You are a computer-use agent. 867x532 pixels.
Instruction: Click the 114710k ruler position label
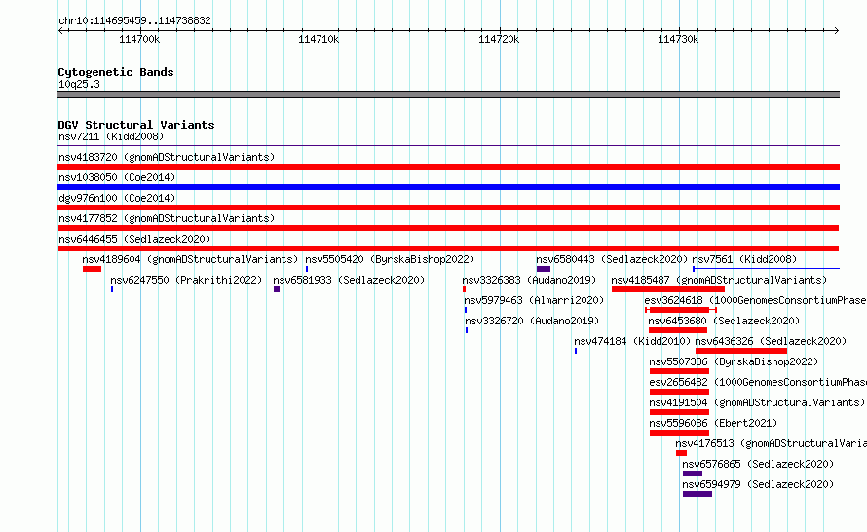tap(319, 39)
